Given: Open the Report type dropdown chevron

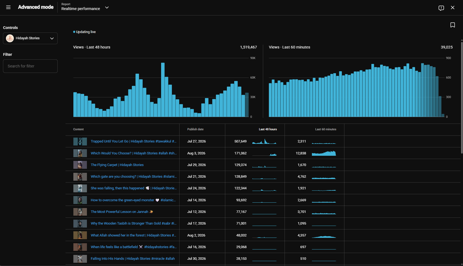Looking at the screenshot, I should pyautogui.click(x=107, y=8).
